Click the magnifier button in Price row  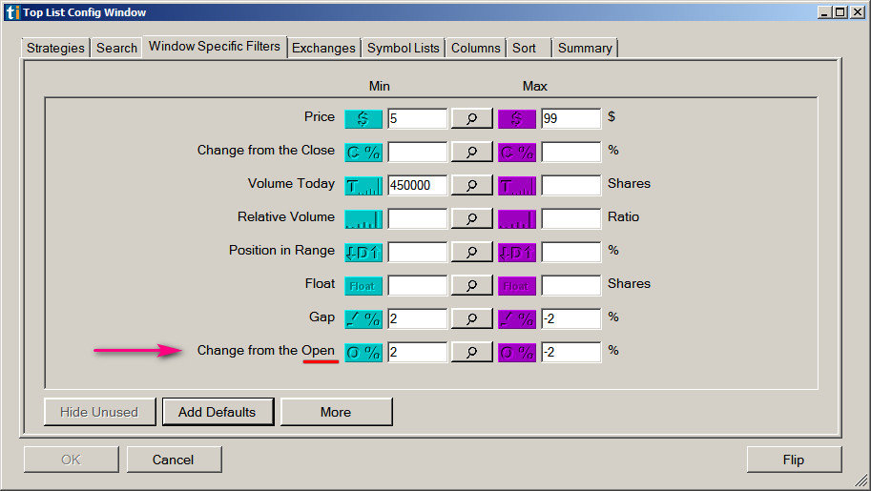pos(471,118)
